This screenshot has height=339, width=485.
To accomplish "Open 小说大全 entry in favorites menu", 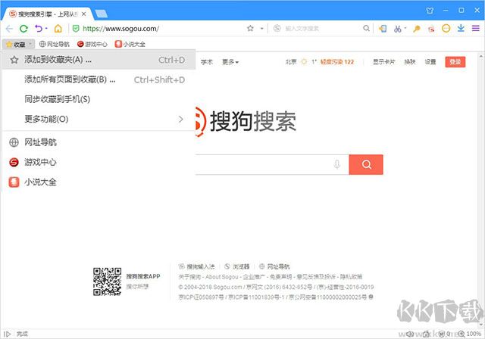I will (99, 182).
